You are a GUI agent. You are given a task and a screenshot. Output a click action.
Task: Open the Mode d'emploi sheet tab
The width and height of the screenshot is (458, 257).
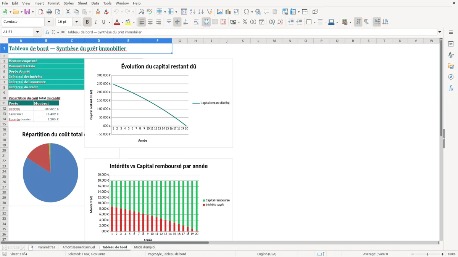click(x=145, y=247)
